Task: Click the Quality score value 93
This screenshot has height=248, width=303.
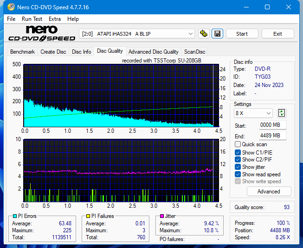Action: pos(287,207)
